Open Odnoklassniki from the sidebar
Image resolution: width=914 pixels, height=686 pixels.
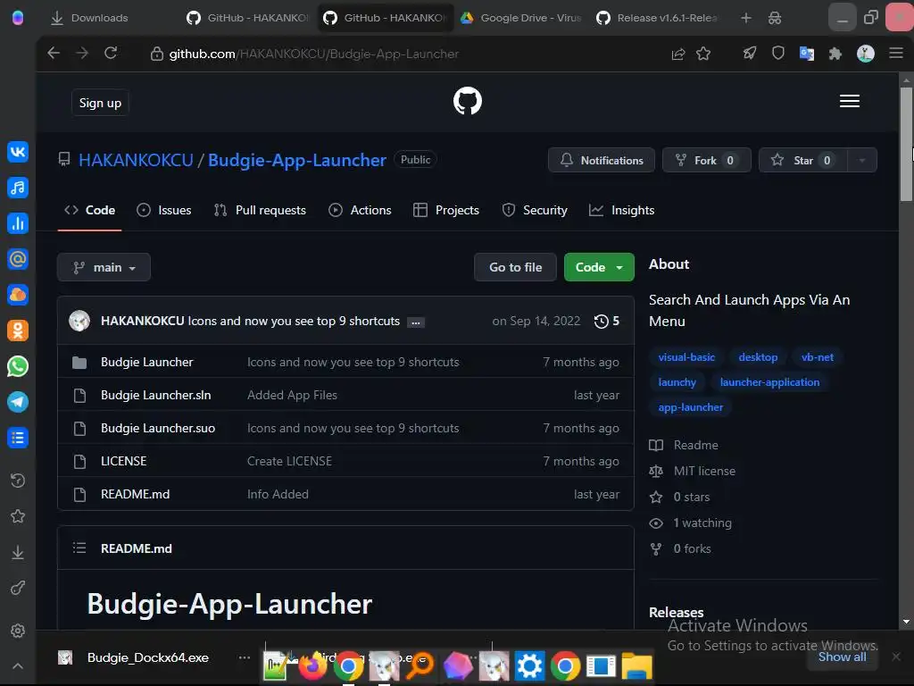click(x=18, y=330)
